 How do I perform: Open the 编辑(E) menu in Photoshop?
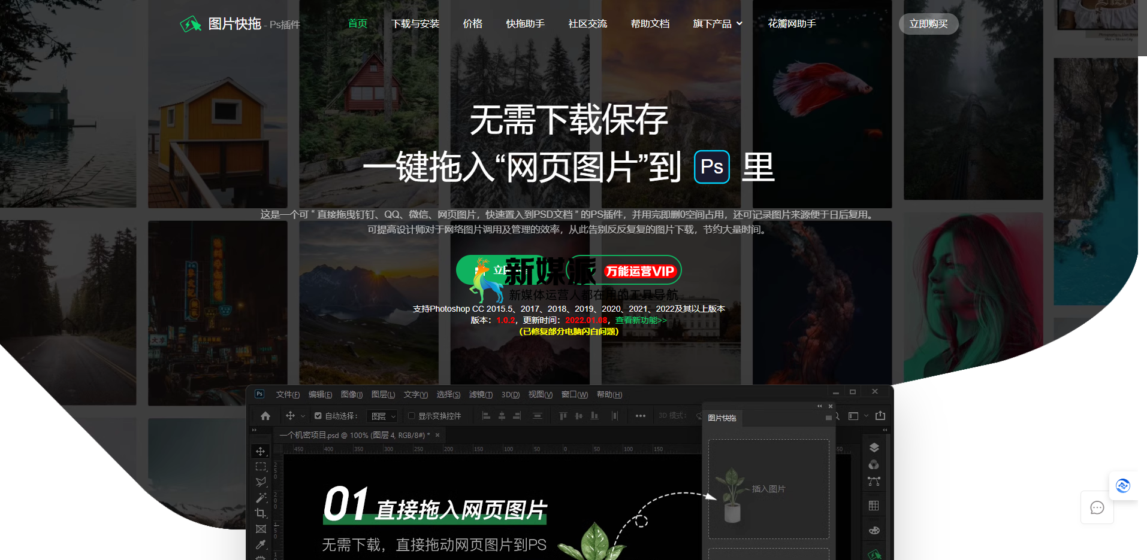coord(320,394)
